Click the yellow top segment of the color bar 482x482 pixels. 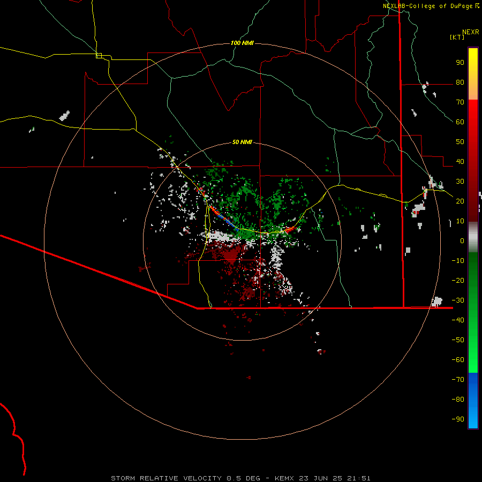pos(473,74)
